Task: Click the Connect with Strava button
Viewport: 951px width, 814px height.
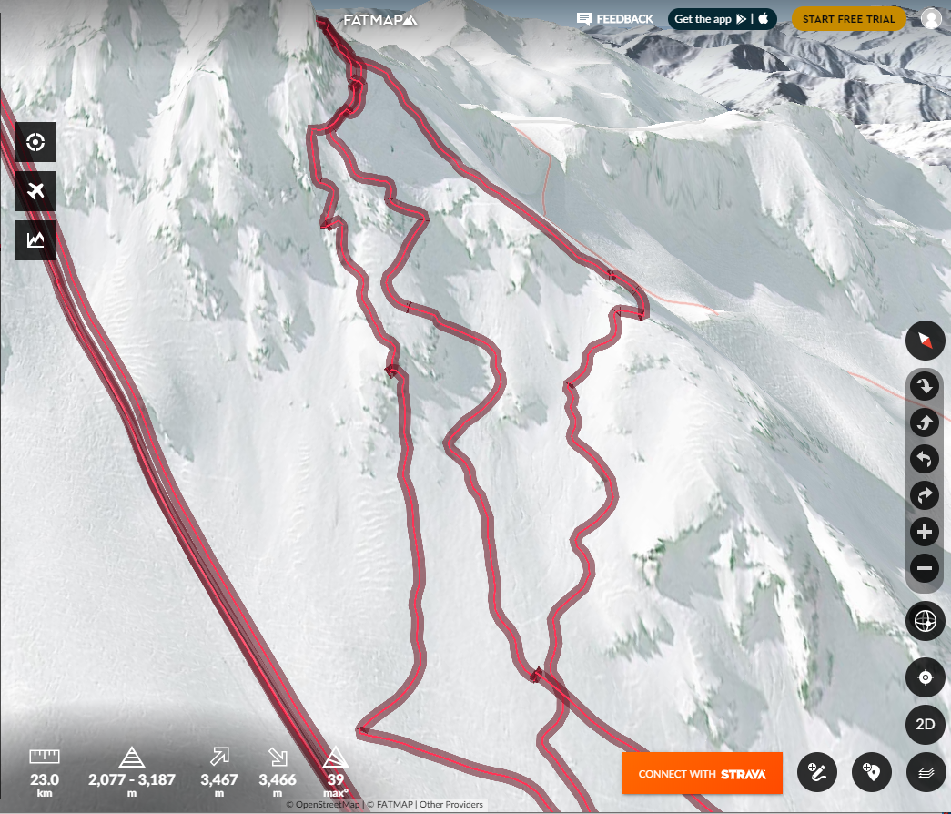Action: click(703, 773)
